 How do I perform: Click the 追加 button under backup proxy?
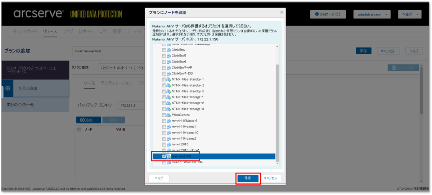click(88, 120)
